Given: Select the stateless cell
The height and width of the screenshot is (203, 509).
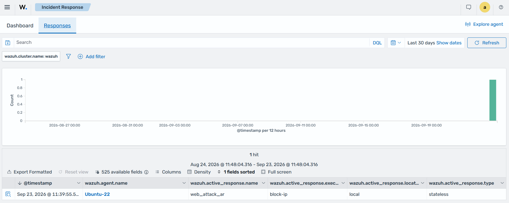Looking at the screenshot, I should [x=466, y=194].
